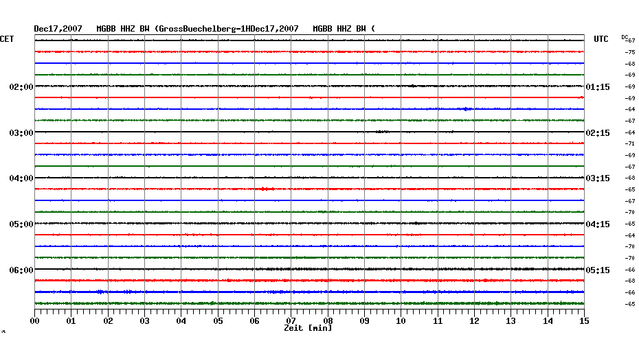Pick minute 08 on the time axis
The image size is (639, 339).
[x=328, y=321]
